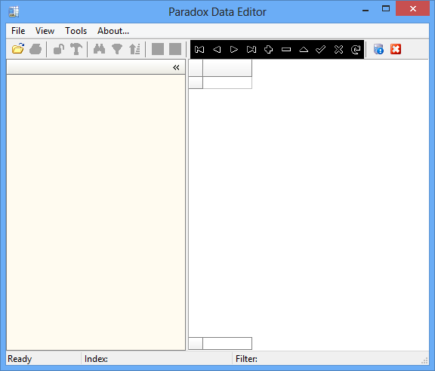Open the Tools menu
Image resolution: width=435 pixels, height=371 pixels.
[x=76, y=31]
